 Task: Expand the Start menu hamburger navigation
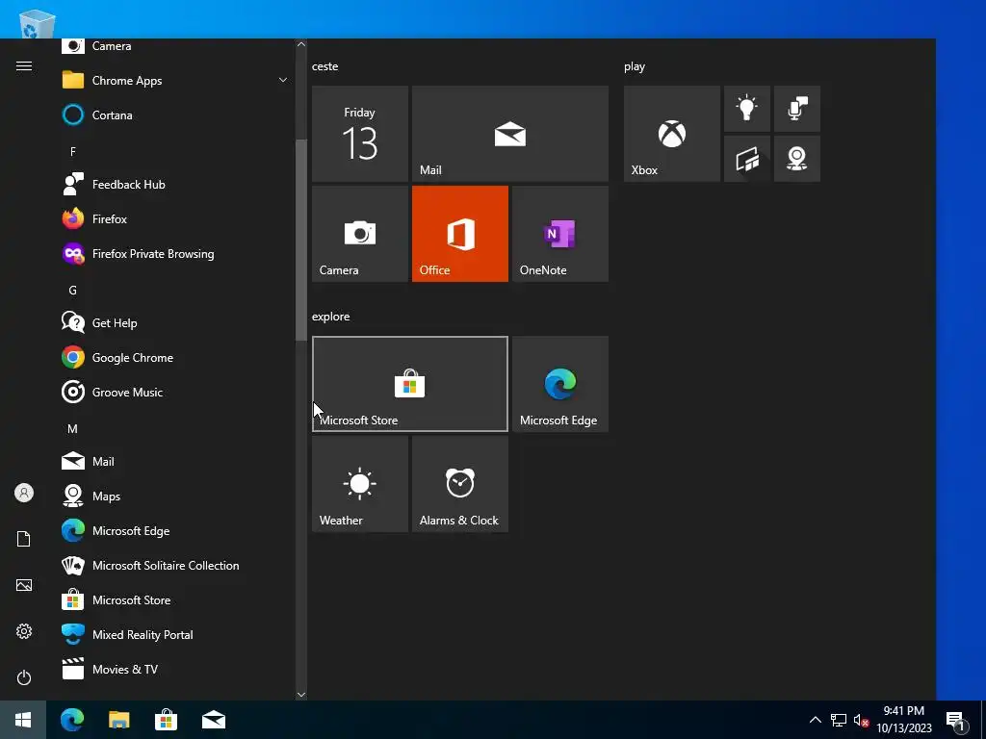pyautogui.click(x=24, y=66)
